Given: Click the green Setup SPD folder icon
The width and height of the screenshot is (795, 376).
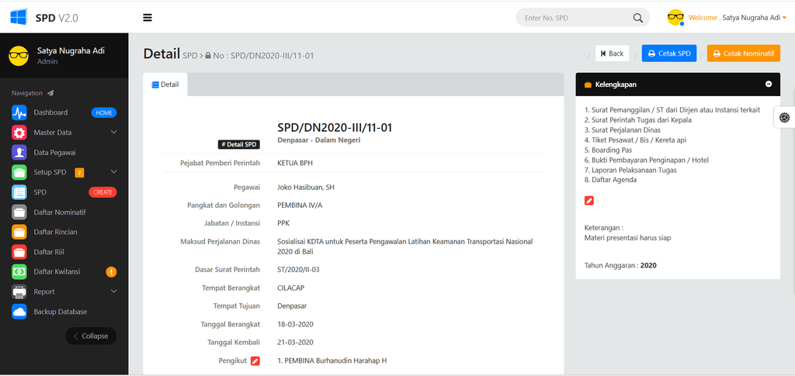Looking at the screenshot, I should click(x=19, y=172).
